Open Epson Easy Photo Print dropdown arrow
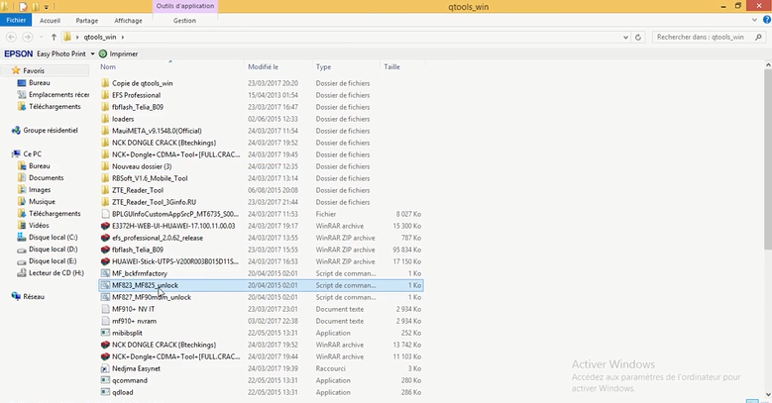The image size is (772, 403). (92, 53)
